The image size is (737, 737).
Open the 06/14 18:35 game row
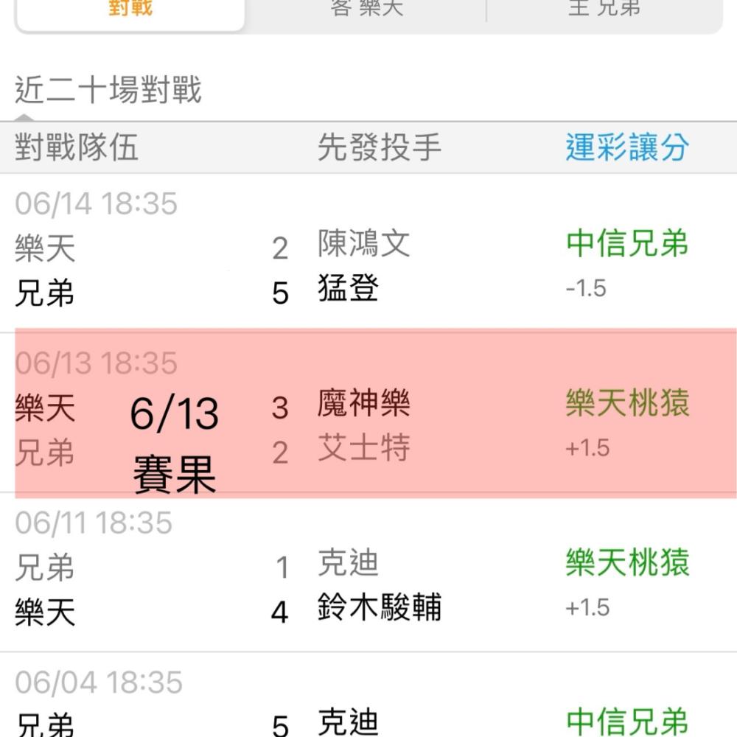click(368, 253)
